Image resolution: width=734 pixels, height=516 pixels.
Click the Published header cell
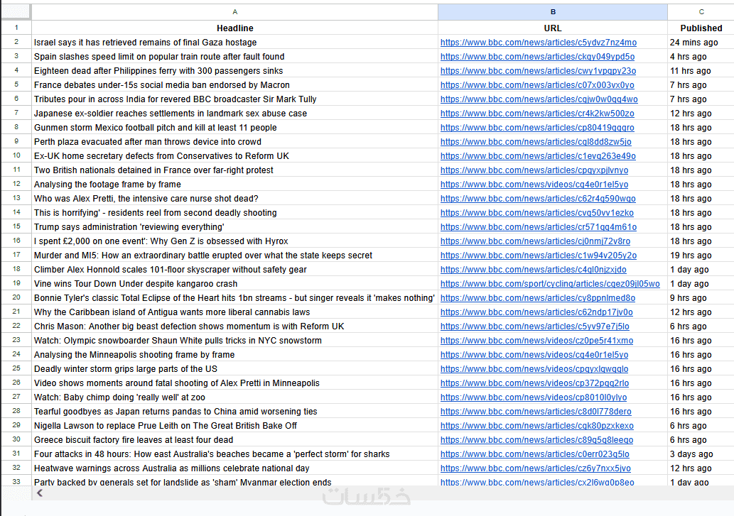[x=701, y=28]
